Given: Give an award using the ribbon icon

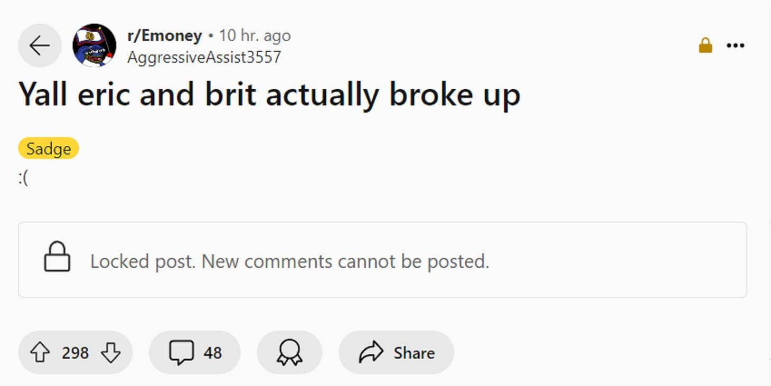Looking at the screenshot, I should point(289,352).
